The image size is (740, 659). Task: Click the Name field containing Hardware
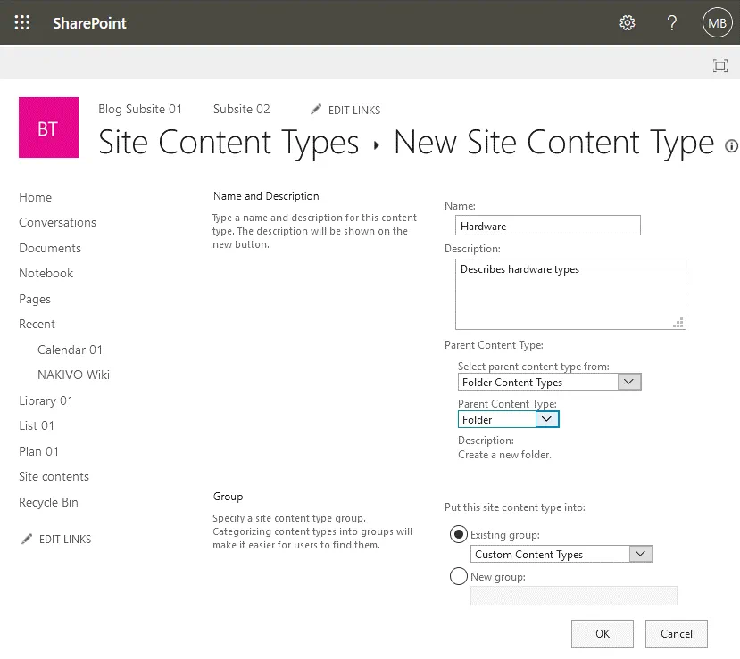pyautogui.click(x=547, y=226)
